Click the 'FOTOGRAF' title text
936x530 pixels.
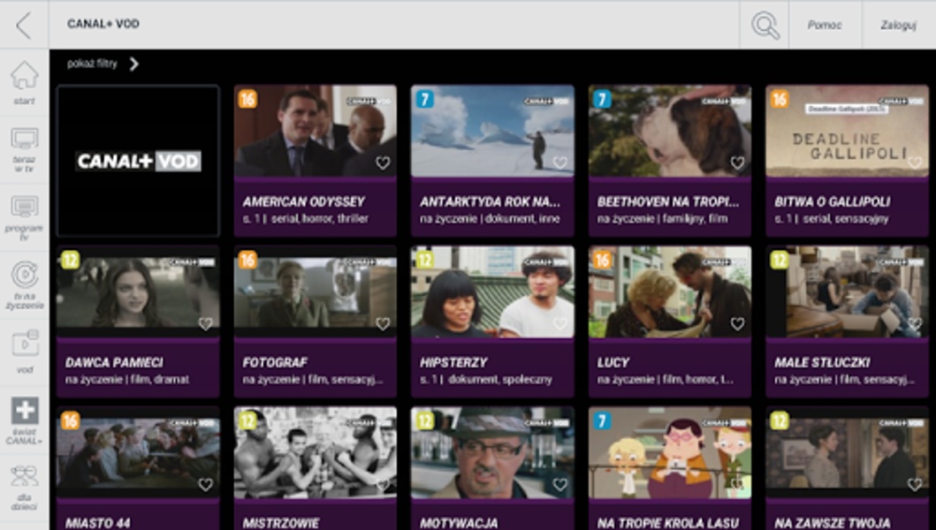275,362
